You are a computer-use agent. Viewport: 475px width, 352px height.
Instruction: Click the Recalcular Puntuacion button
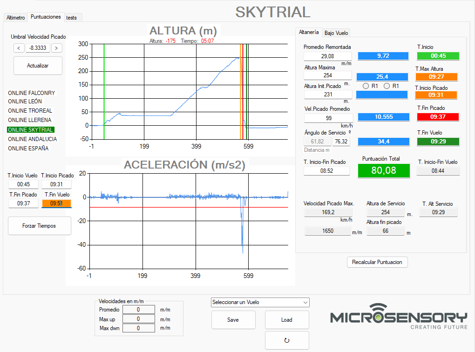(377, 262)
